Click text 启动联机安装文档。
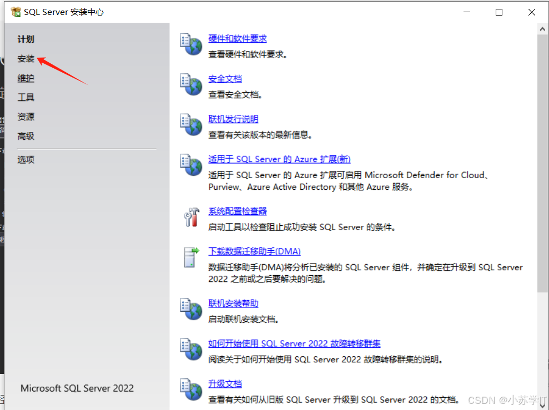 [x=244, y=320]
